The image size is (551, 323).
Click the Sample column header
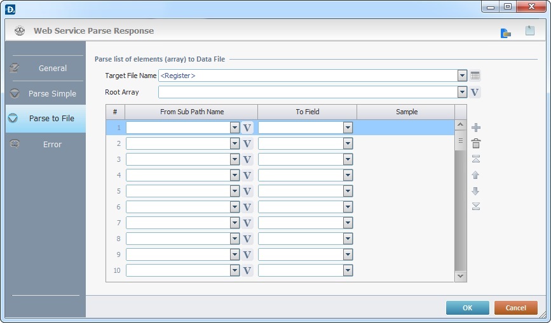click(406, 112)
